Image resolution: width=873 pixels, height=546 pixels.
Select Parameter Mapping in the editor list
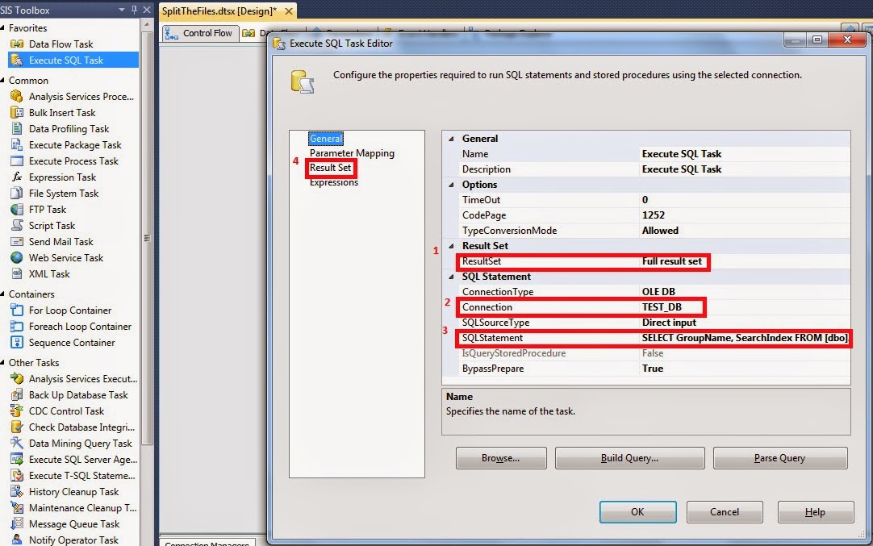tap(352, 152)
